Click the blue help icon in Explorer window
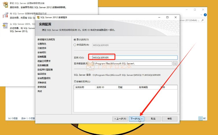The width and height of the screenshot is (218, 135). (x=205, y=15)
